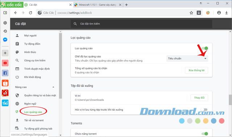The height and width of the screenshot is (137, 232).
Task: Select Lọc quảng cáo in settings menu
Action: tap(33, 112)
